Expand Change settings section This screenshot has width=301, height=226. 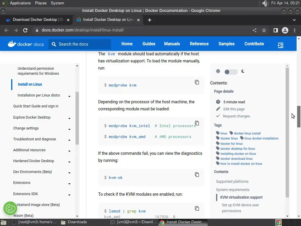(69, 129)
